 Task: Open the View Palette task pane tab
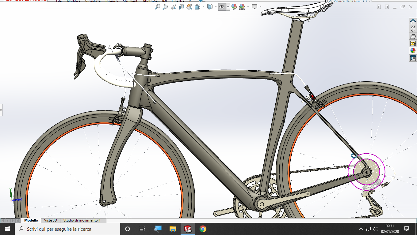click(x=413, y=43)
